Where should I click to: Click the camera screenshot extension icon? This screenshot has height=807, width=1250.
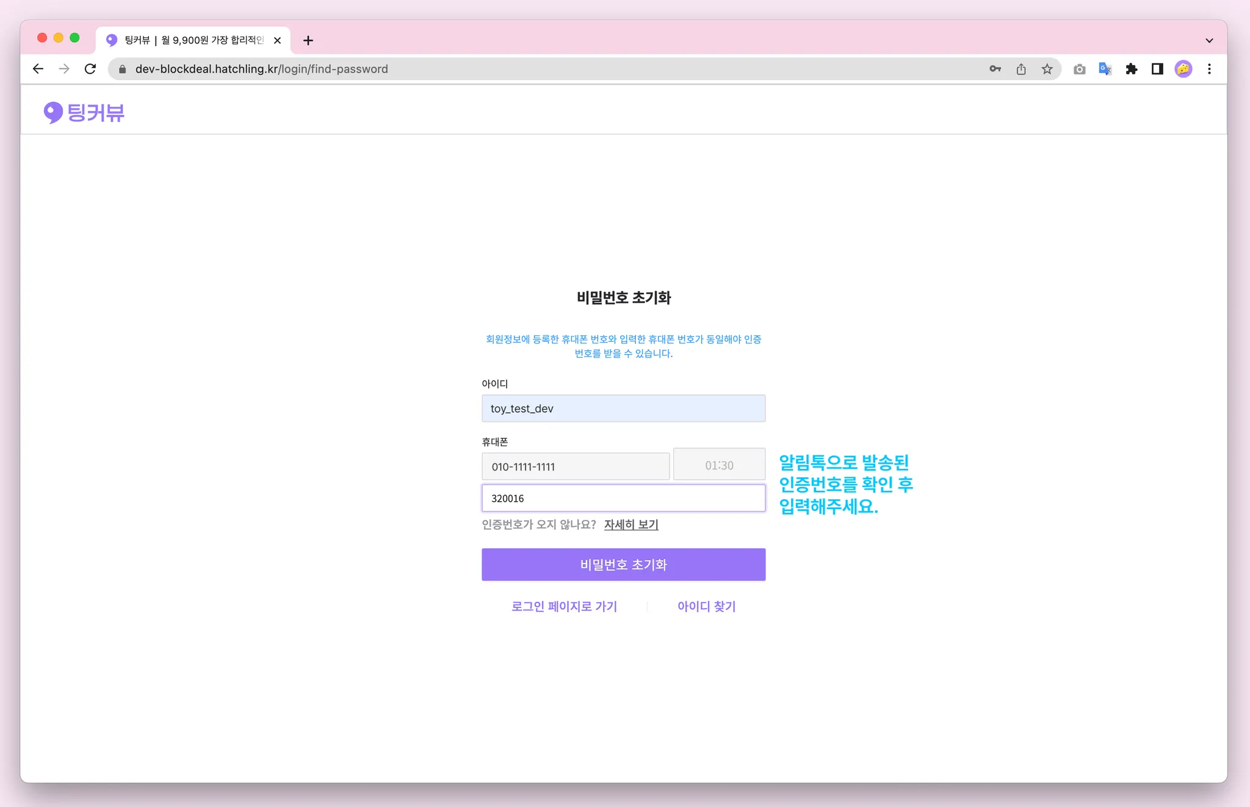(1079, 69)
